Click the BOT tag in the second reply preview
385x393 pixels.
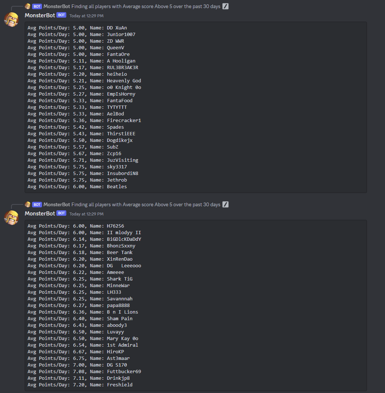[x=37, y=204]
